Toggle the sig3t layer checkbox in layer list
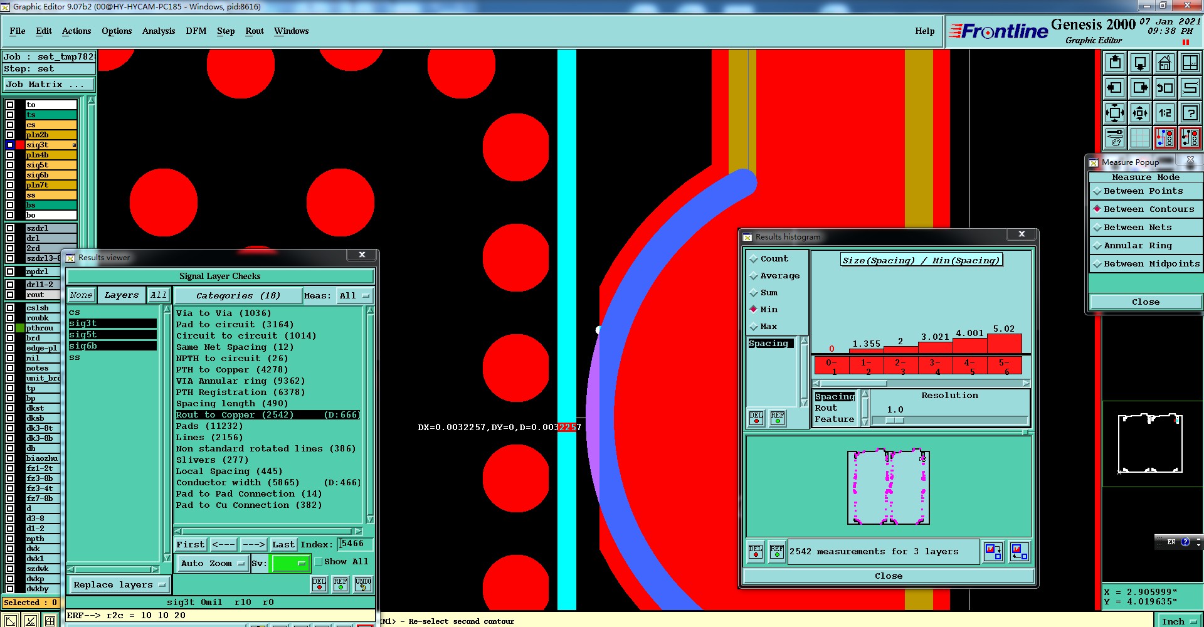This screenshot has height=627, width=1204. pos(9,145)
